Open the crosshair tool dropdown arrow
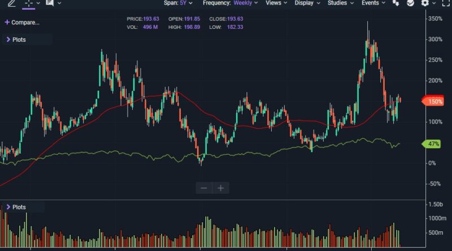452x251 pixels. tap(38, 3)
